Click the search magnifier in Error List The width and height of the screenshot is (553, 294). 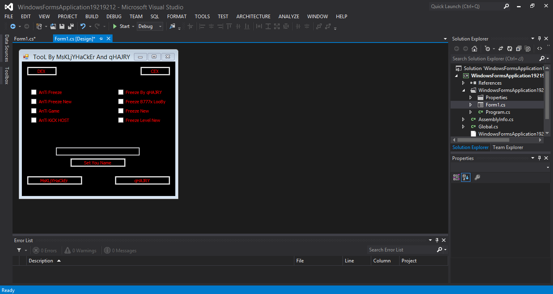coord(440,250)
